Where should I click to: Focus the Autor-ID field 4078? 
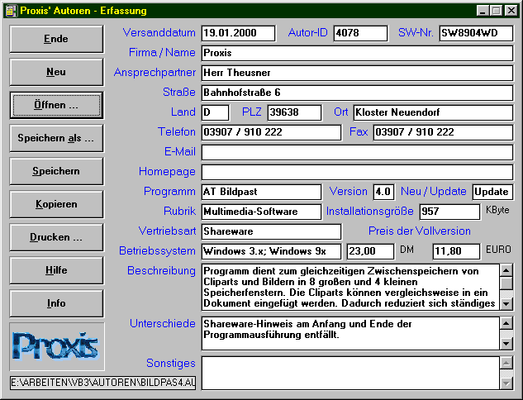(360, 33)
